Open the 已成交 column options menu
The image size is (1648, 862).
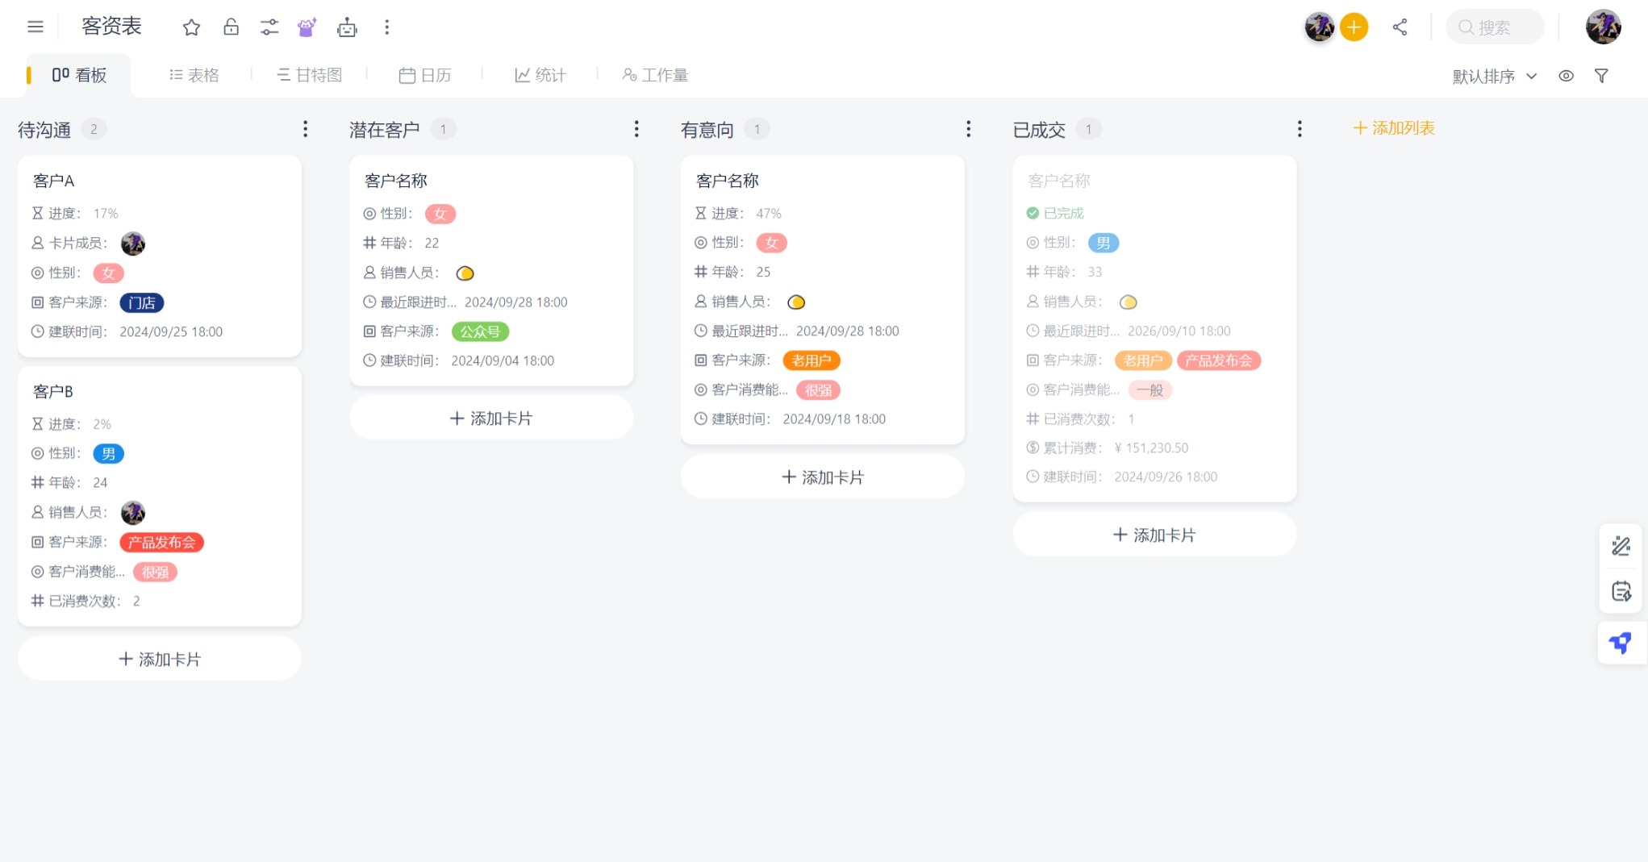click(1300, 129)
